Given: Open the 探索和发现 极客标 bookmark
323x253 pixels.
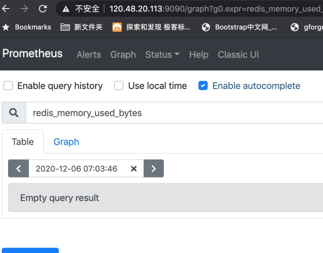Looking at the screenshot, I should (151, 27).
